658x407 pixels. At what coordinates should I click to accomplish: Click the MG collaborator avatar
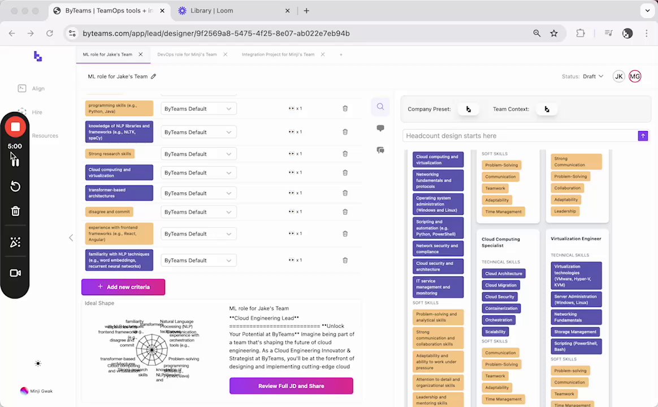click(x=635, y=76)
